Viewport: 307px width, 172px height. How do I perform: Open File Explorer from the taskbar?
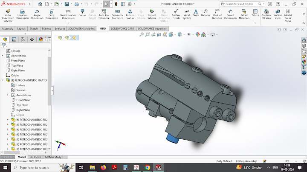pyautogui.click(x=92, y=167)
